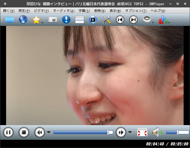Image resolution: width=190 pixels, height=148 pixels.
Task: Rewind the video with the backward button
Action: (40, 132)
